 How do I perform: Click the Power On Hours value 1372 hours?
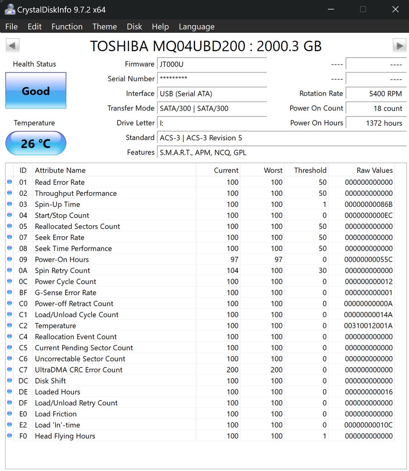pyautogui.click(x=376, y=123)
